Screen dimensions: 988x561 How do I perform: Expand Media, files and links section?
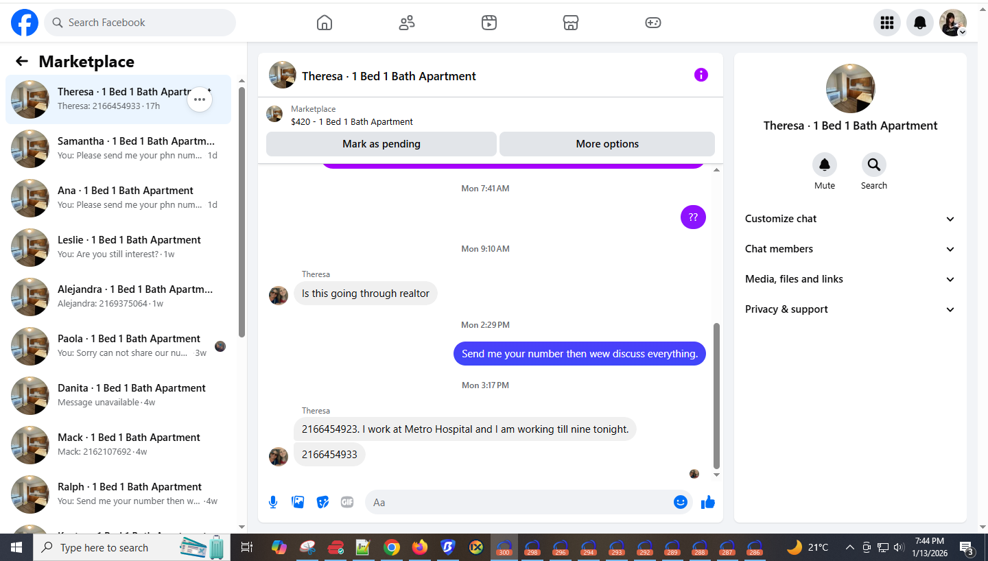click(x=850, y=279)
